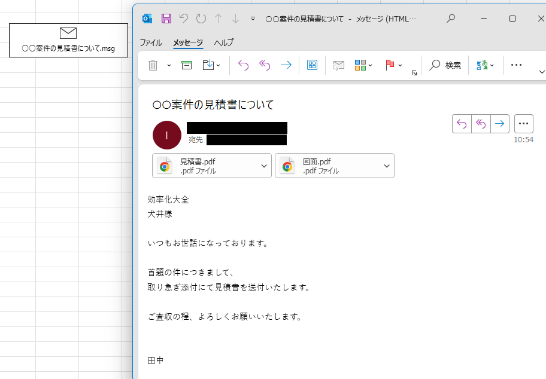546x379 pixels.
Task: Click the Mark Unread envelope icon
Action: point(339,65)
